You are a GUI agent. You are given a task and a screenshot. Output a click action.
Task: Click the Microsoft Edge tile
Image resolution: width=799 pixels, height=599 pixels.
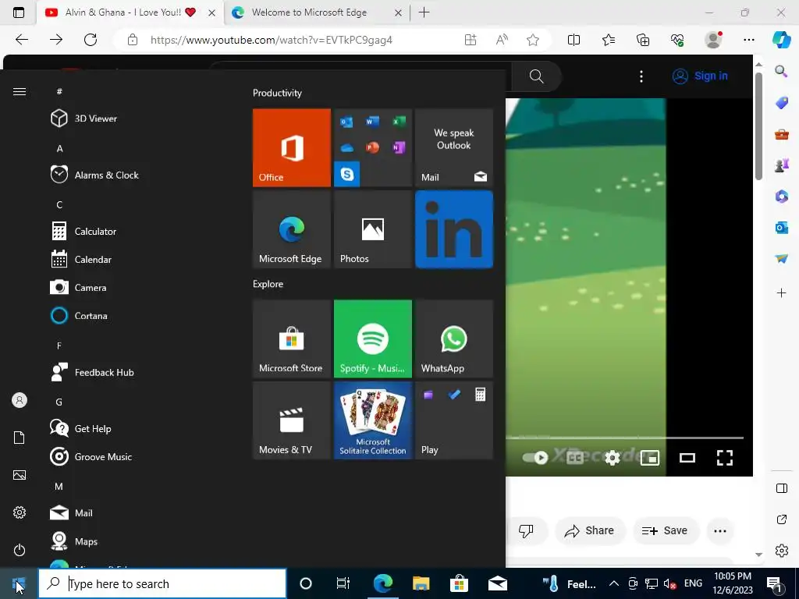(x=292, y=229)
